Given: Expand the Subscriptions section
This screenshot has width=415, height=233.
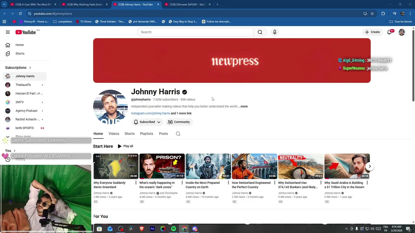Looking at the screenshot, I should pyautogui.click(x=18, y=68).
